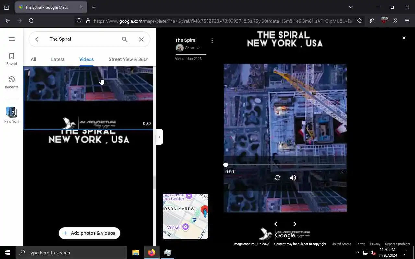Open the Google Maps hamburger menu
This screenshot has width=415, height=259.
point(12,39)
